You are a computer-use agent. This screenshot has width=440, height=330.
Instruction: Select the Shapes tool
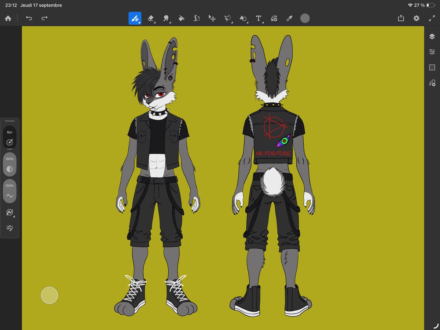(243, 18)
